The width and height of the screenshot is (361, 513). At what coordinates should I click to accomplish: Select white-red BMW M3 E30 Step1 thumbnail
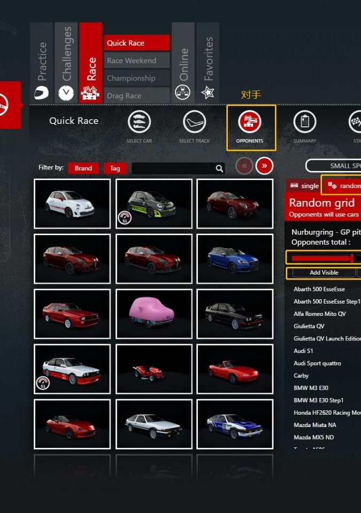click(72, 369)
